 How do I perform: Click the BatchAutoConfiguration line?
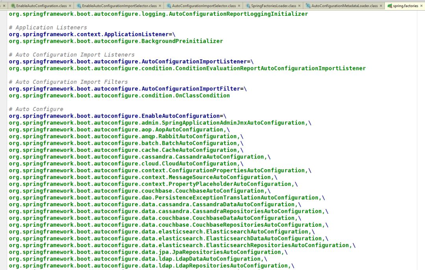pos(126,143)
